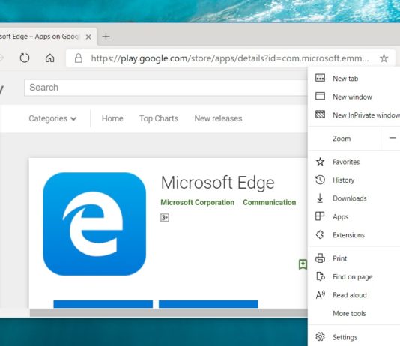The height and width of the screenshot is (346, 400).
Task: Open History from the menu
Action: [x=354, y=180]
